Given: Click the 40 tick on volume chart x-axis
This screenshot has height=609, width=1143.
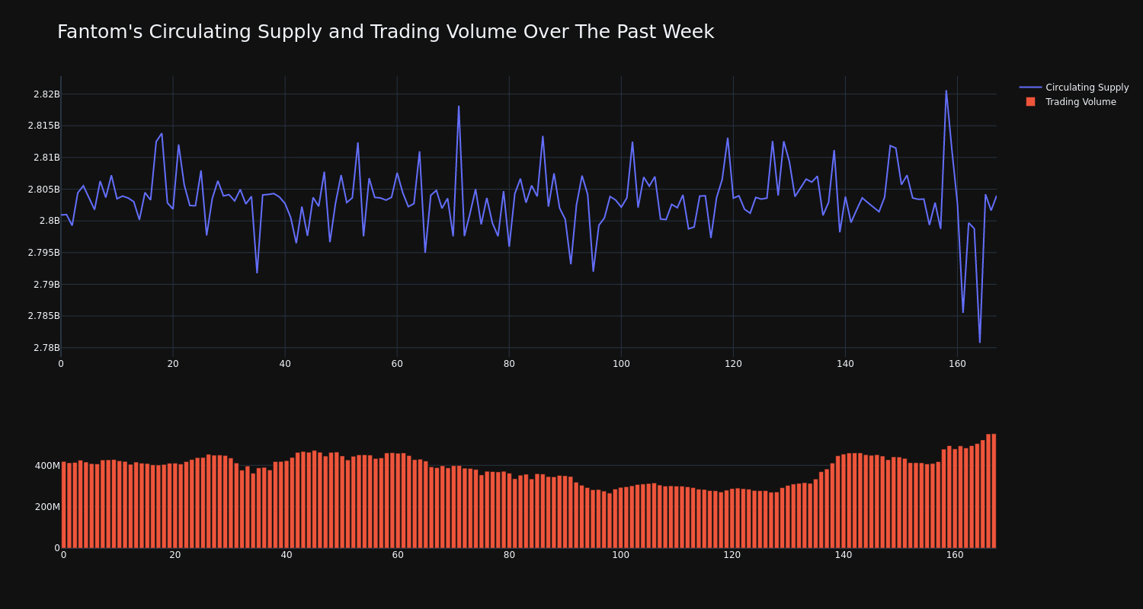Looking at the screenshot, I should coord(287,555).
